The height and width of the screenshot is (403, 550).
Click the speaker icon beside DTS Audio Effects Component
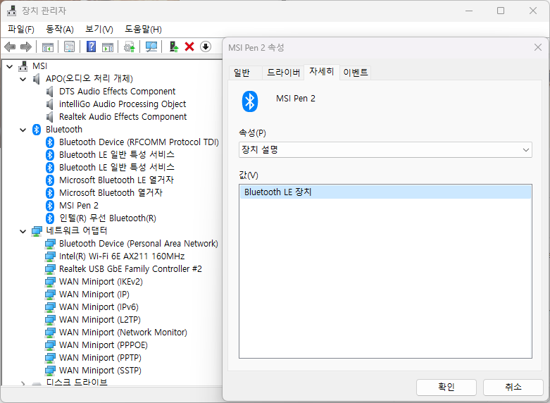[50, 92]
